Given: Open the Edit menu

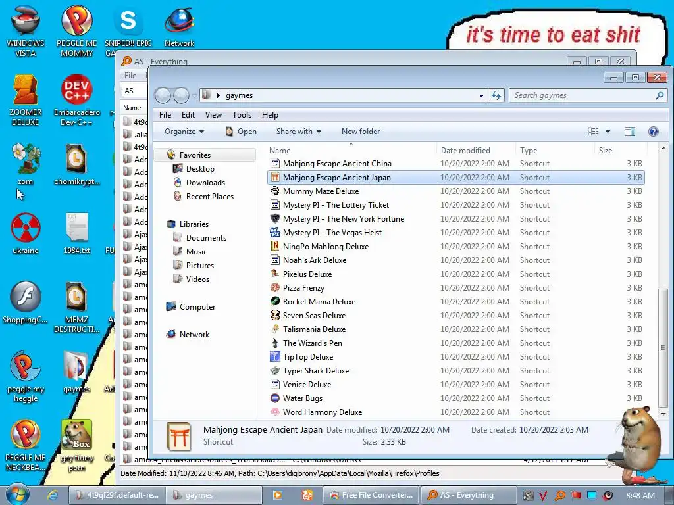Looking at the screenshot, I should click(188, 115).
